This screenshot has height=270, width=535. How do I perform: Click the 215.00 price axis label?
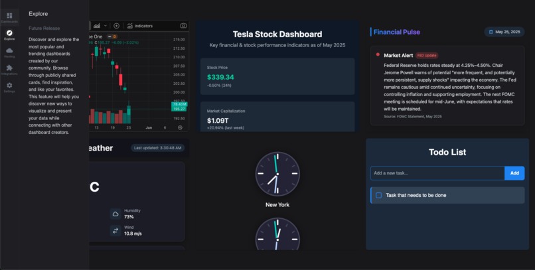tap(179, 40)
